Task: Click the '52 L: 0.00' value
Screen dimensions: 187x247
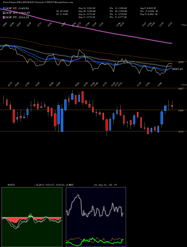Action: [62, 14]
